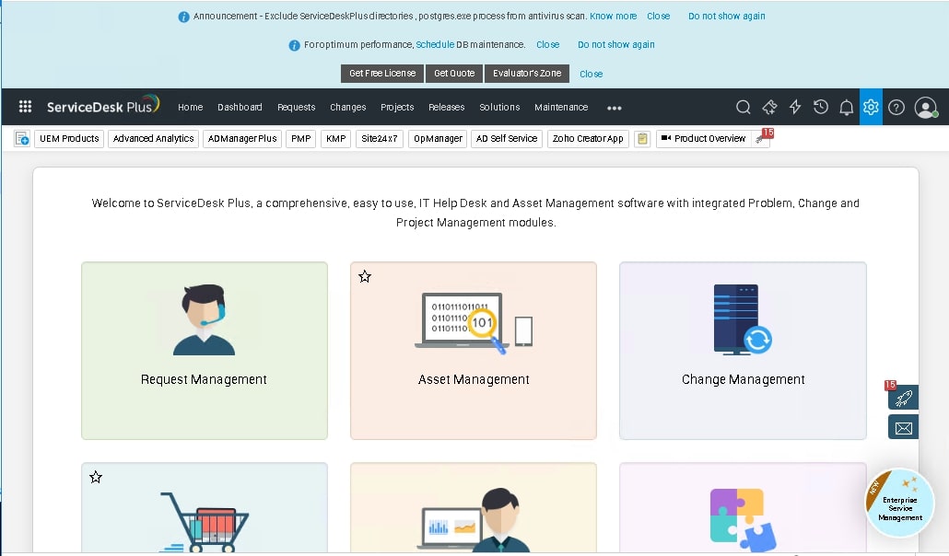Image resolution: width=949 pixels, height=556 pixels.
Task: Open the shopping cart card
Action: (x=205, y=508)
